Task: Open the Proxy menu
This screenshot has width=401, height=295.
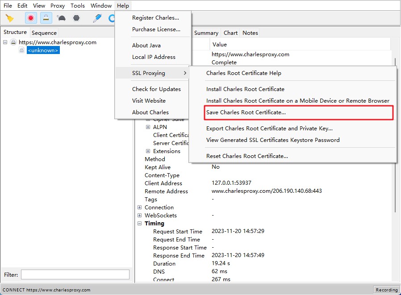Action: pos(57,6)
